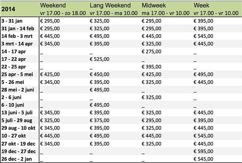Click the 26 dec - 2 jan row label
Screen dimensions: 242x163
point(17,159)
